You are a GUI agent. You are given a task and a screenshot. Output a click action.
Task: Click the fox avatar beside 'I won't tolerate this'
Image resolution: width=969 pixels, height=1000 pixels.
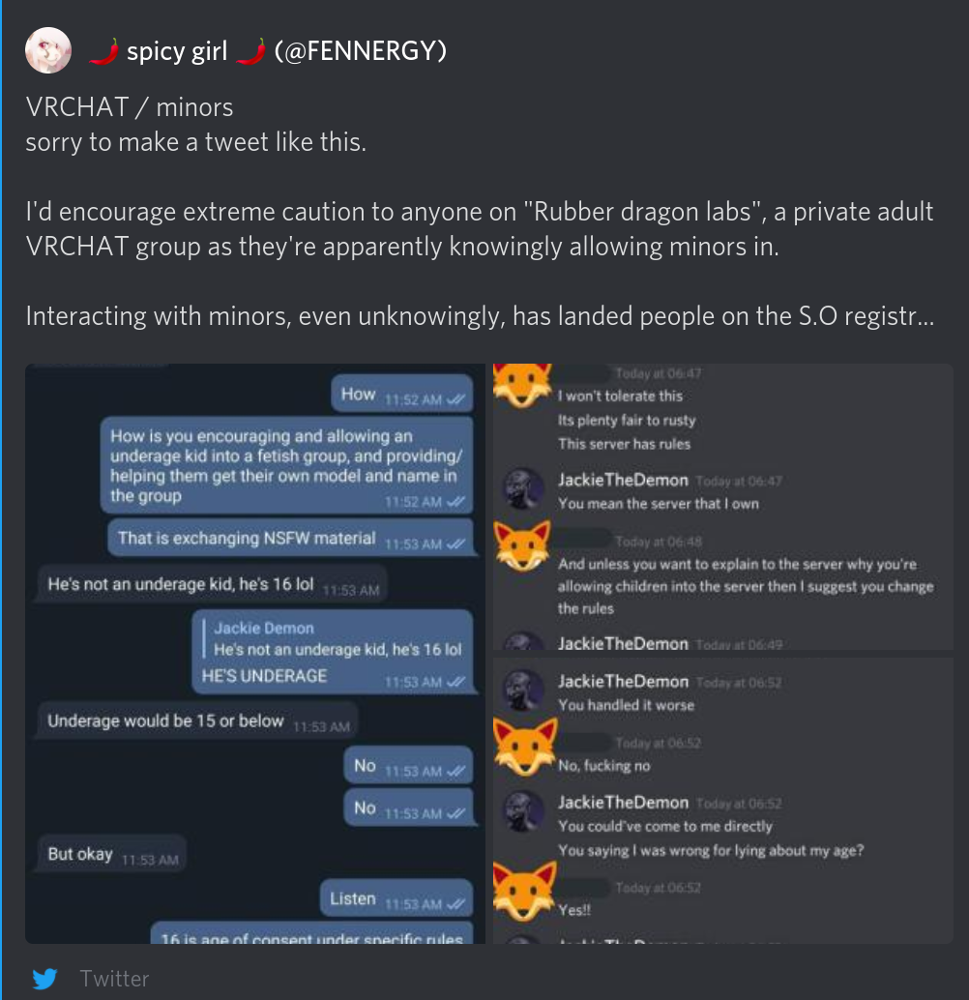pos(522,385)
